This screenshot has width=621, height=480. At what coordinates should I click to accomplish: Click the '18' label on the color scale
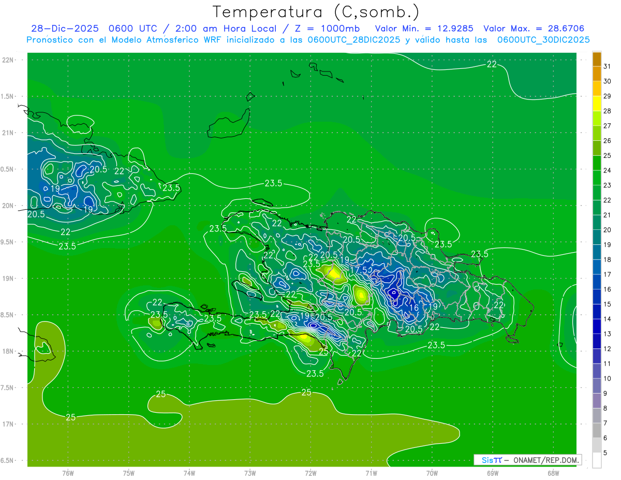click(x=607, y=259)
